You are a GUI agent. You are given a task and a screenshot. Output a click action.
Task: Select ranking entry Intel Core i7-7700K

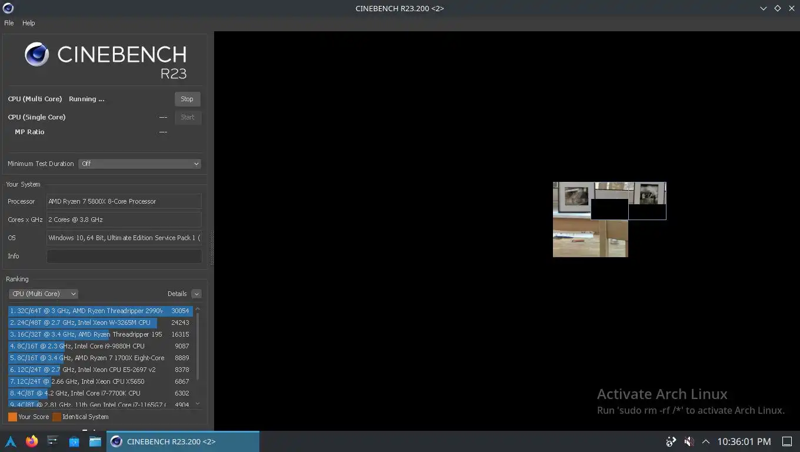click(x=100, y=393)
